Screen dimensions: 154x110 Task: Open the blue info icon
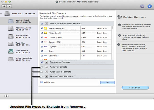(x=150, y=6)
